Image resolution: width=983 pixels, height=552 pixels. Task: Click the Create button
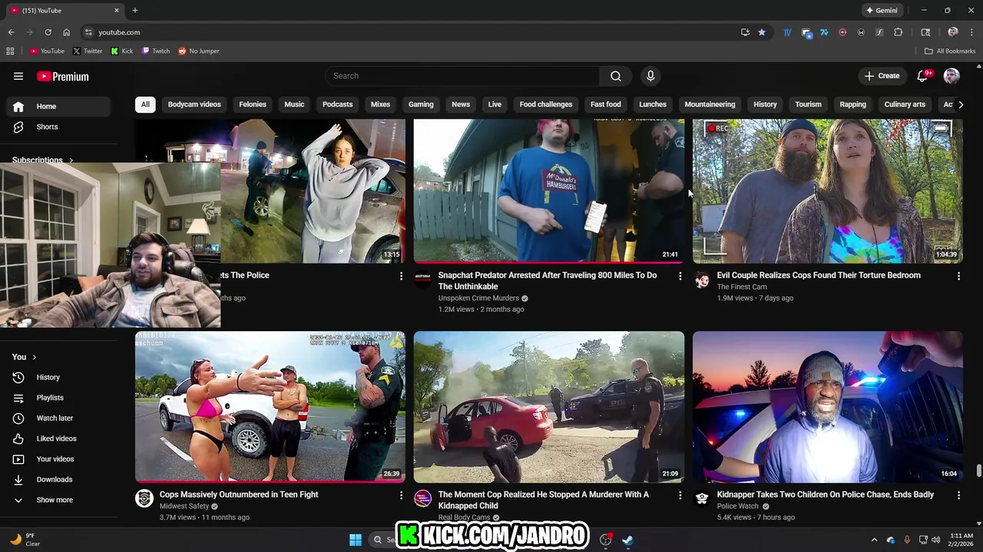pyautogui.click(x=882, y=76)
